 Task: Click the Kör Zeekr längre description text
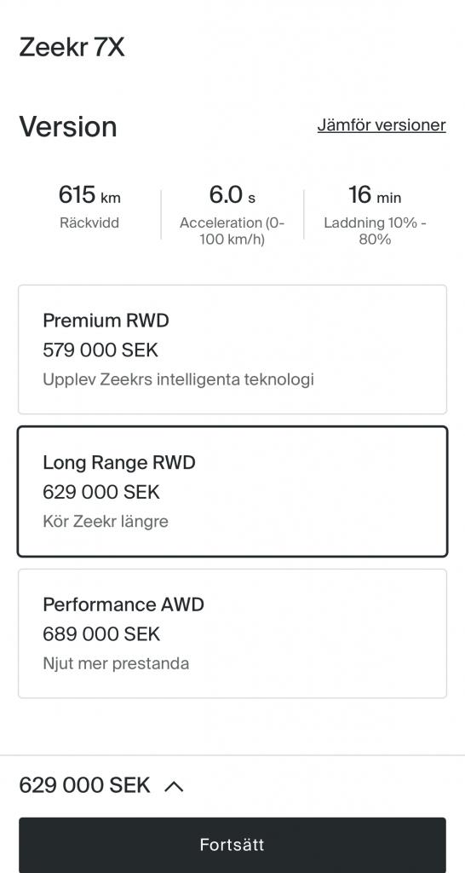click(x=106, y=522)
